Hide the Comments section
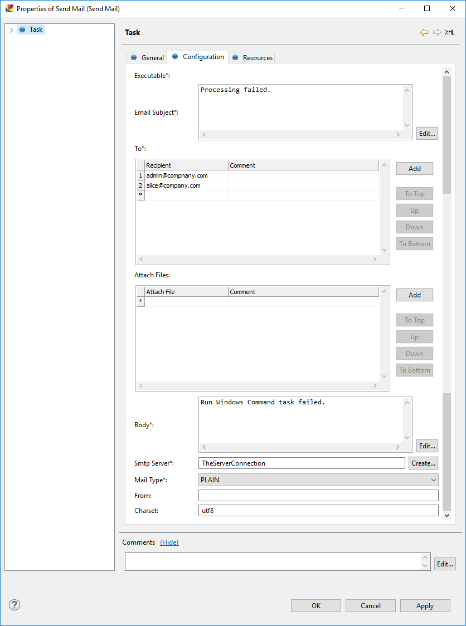Image resolution: width=466 pixels, height=626 pixels. click(x=169, y=542)
